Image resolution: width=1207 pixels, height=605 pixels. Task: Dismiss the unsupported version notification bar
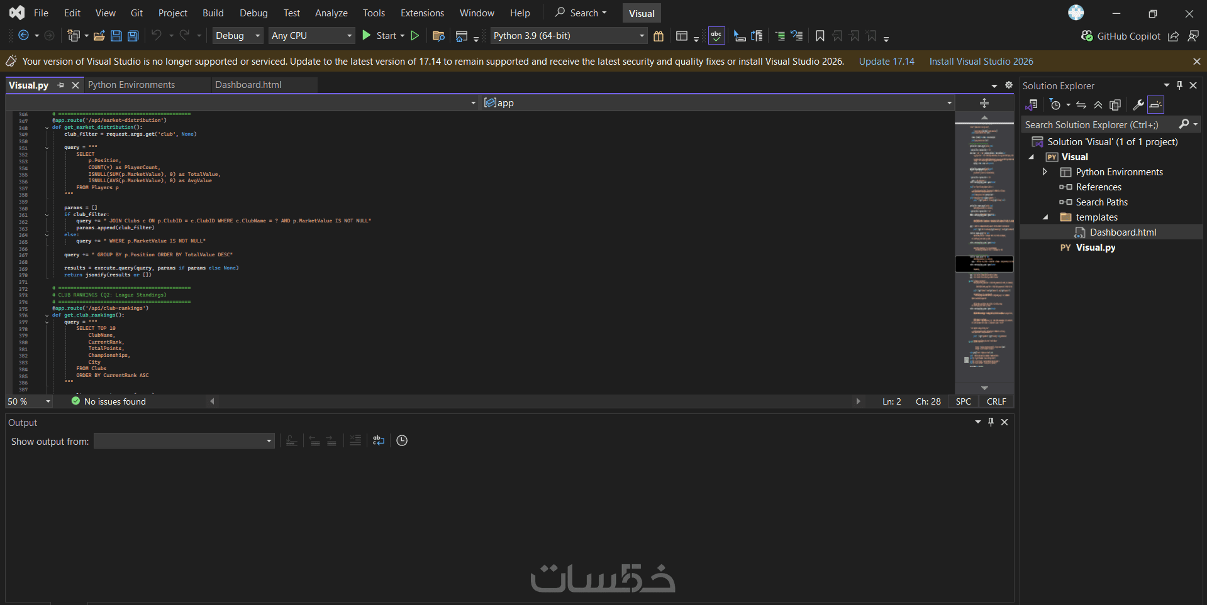[x=1196, y=62]
